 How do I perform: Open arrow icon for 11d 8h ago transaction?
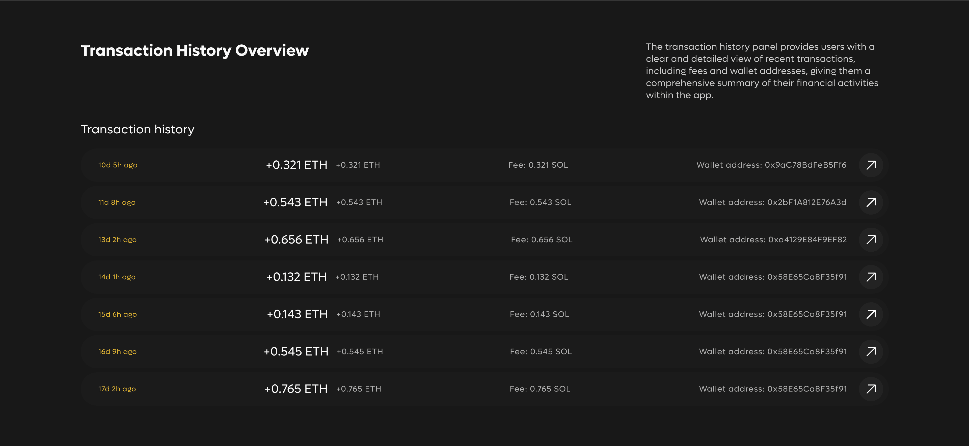[871, 202]
